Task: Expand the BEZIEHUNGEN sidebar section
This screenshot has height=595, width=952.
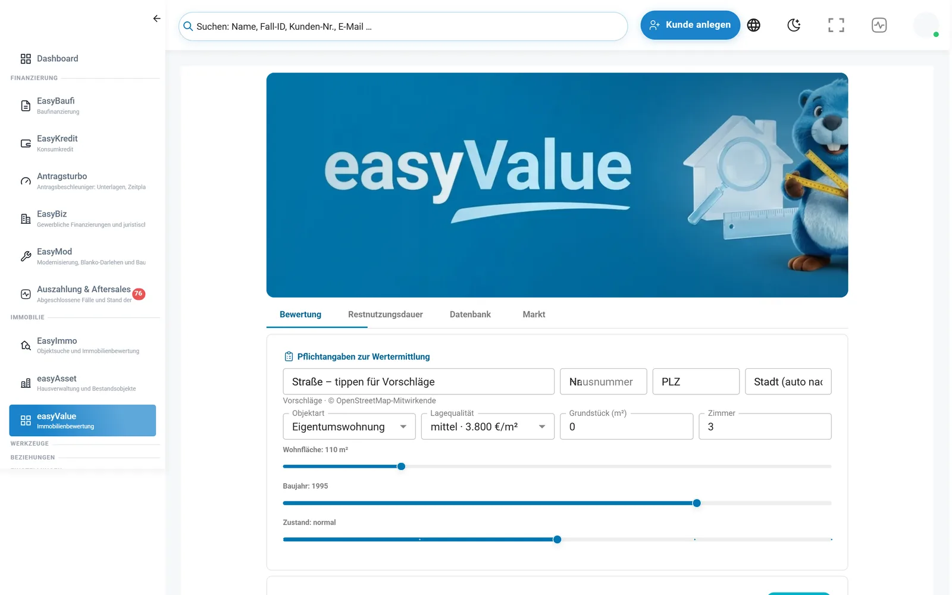Action: (33, 458)
